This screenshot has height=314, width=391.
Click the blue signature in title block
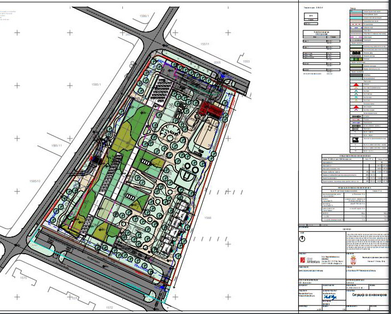330,297
